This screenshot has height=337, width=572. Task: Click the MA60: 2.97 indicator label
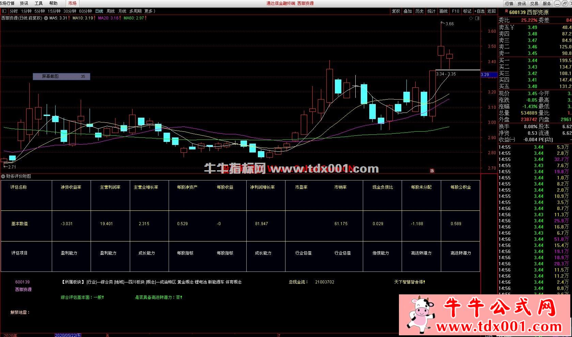click(135, 18)
